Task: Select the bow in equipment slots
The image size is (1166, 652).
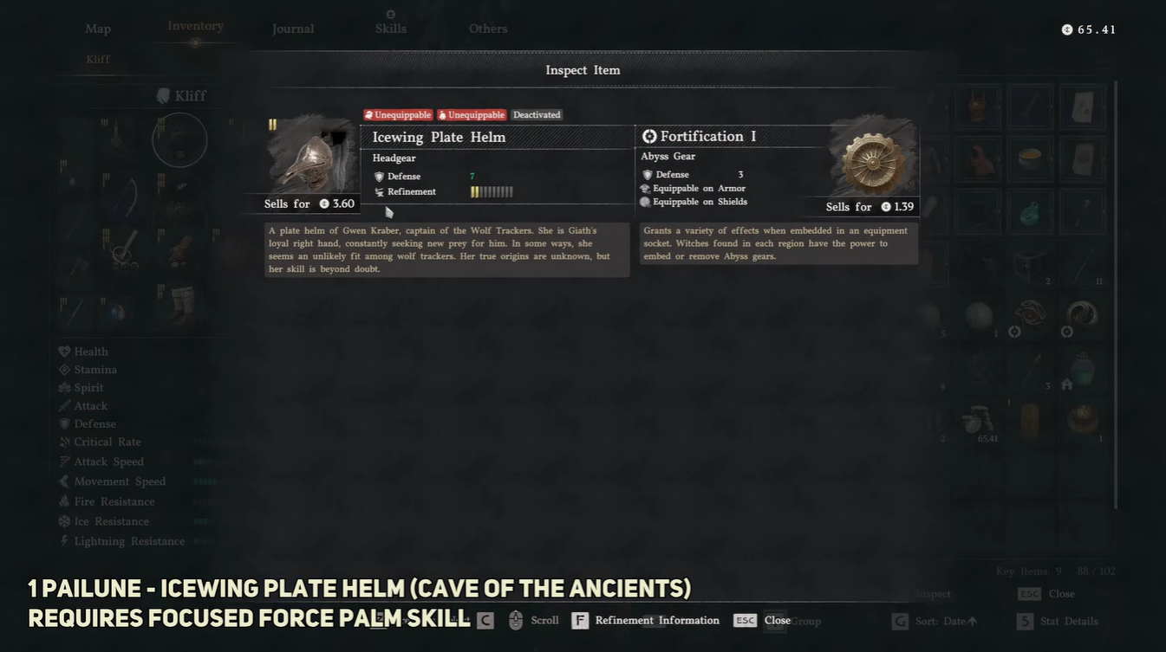Action: (x=124, y=198)
